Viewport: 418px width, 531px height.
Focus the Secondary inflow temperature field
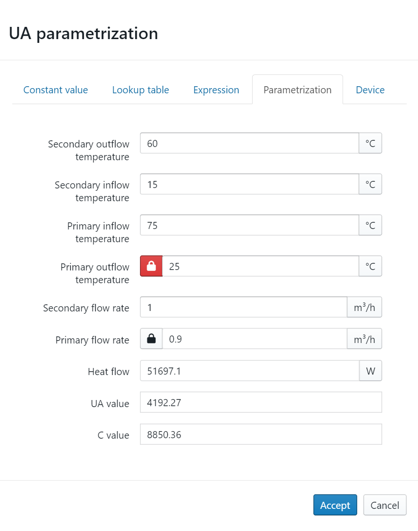coord(249,184)
